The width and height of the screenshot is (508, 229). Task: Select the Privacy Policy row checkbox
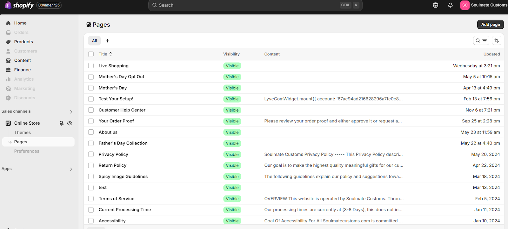[91, 154]
